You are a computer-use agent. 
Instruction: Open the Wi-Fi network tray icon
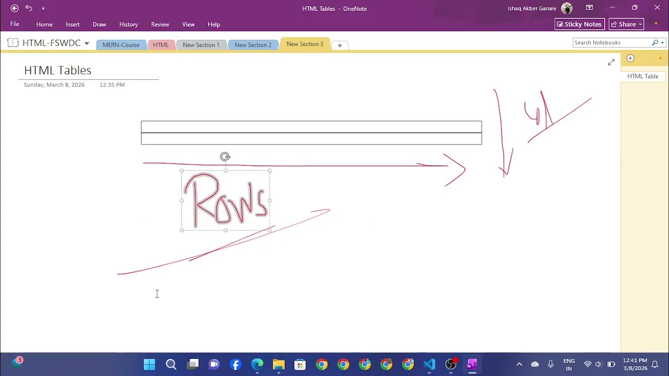(588, 365)
